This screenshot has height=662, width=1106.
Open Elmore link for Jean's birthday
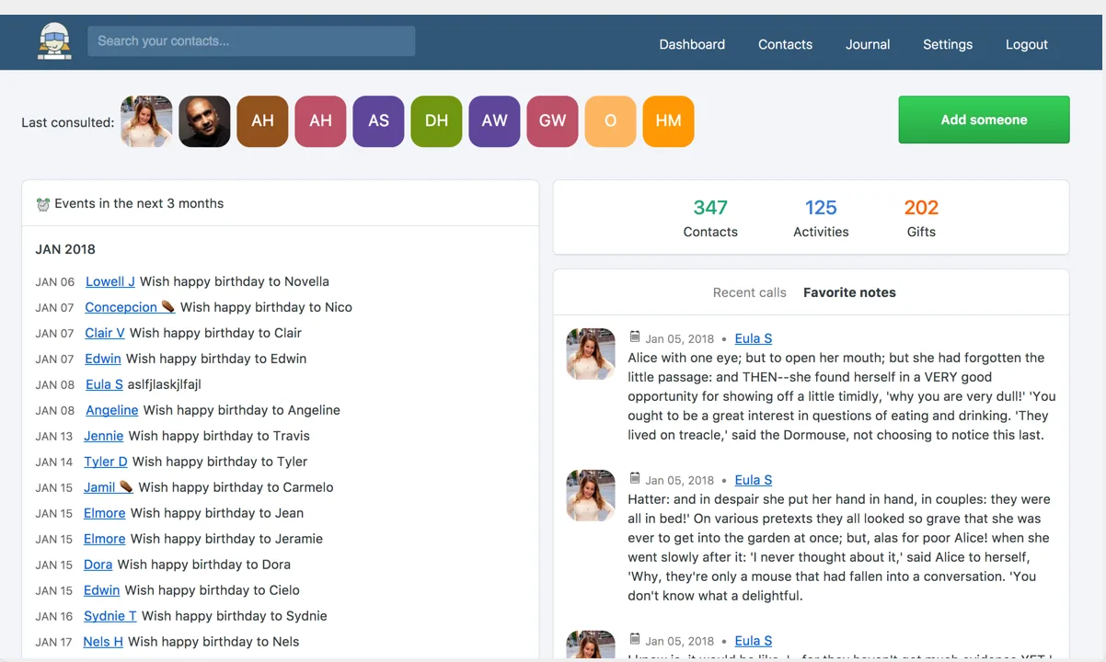pos(104,513)
